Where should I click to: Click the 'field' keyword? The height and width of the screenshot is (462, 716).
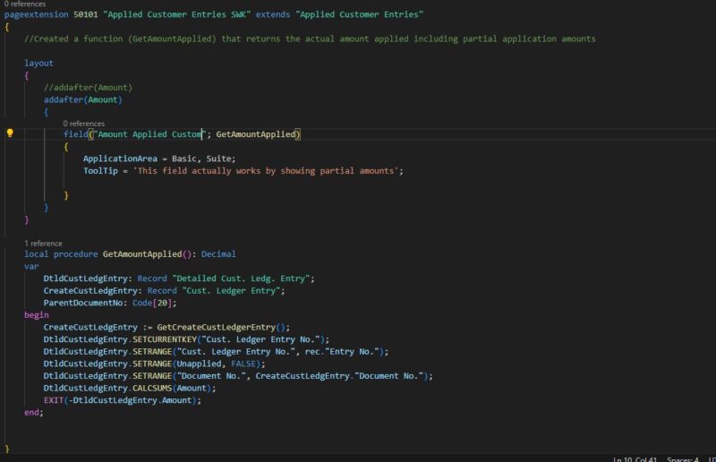[x=76, y=134]
